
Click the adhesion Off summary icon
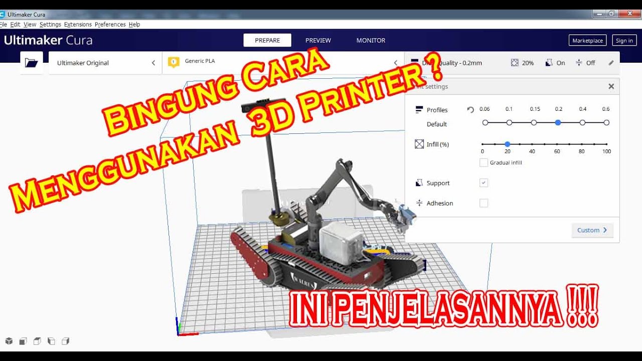coord(579,63)
